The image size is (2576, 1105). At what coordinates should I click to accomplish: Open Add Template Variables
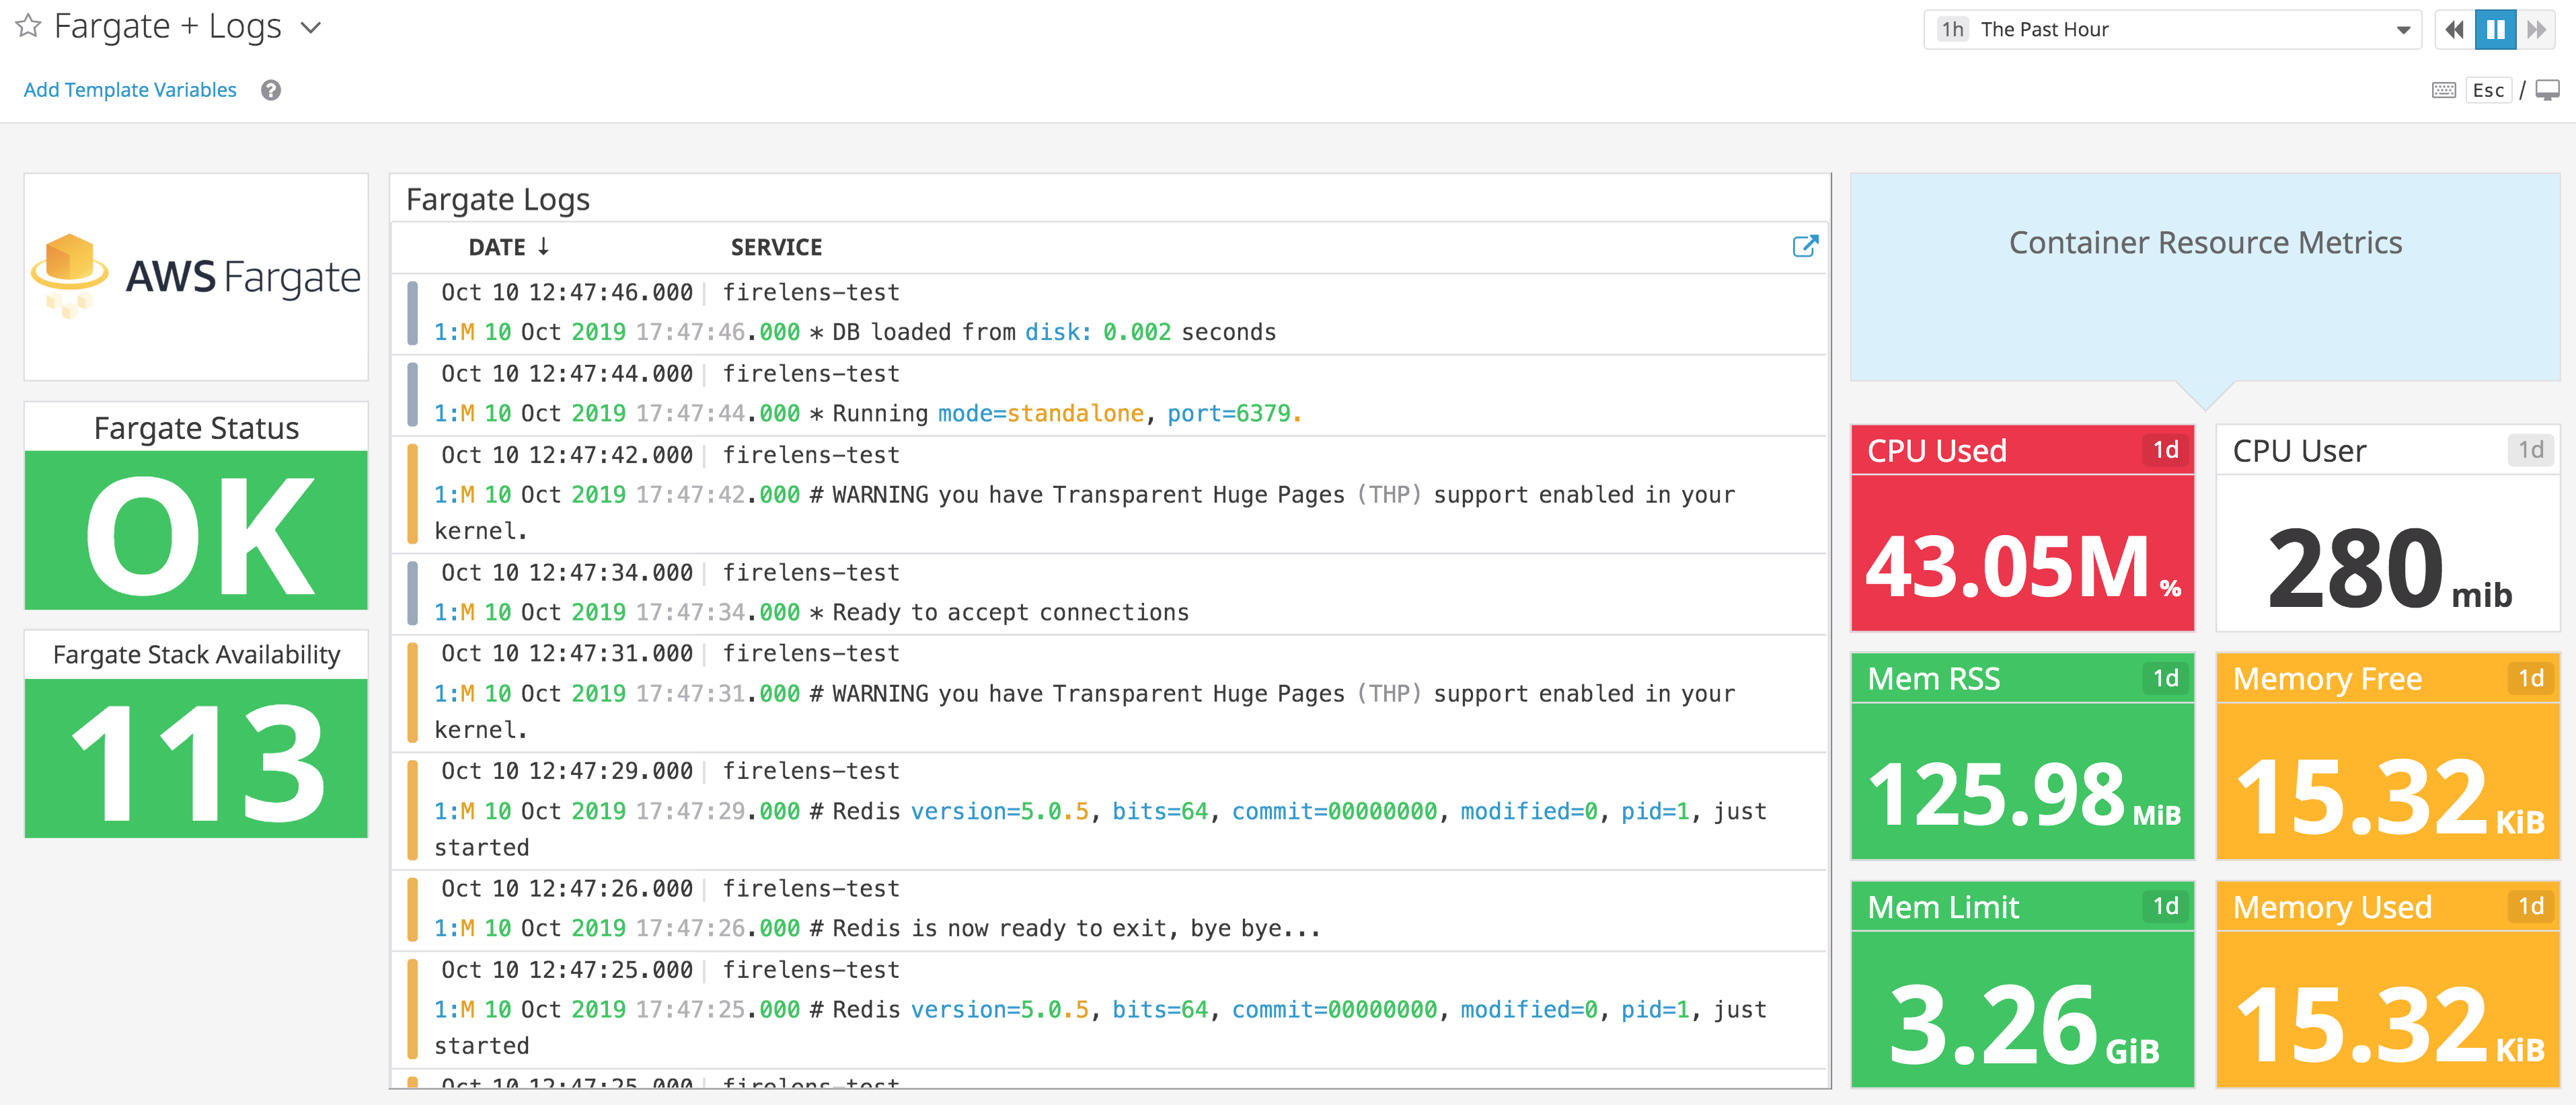pyautogui.click(x=129, y=89)
